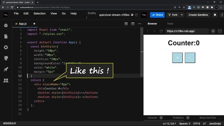
Task: Click the Ln 12, Col 1 status entry
Action: (x=169, y=124)
